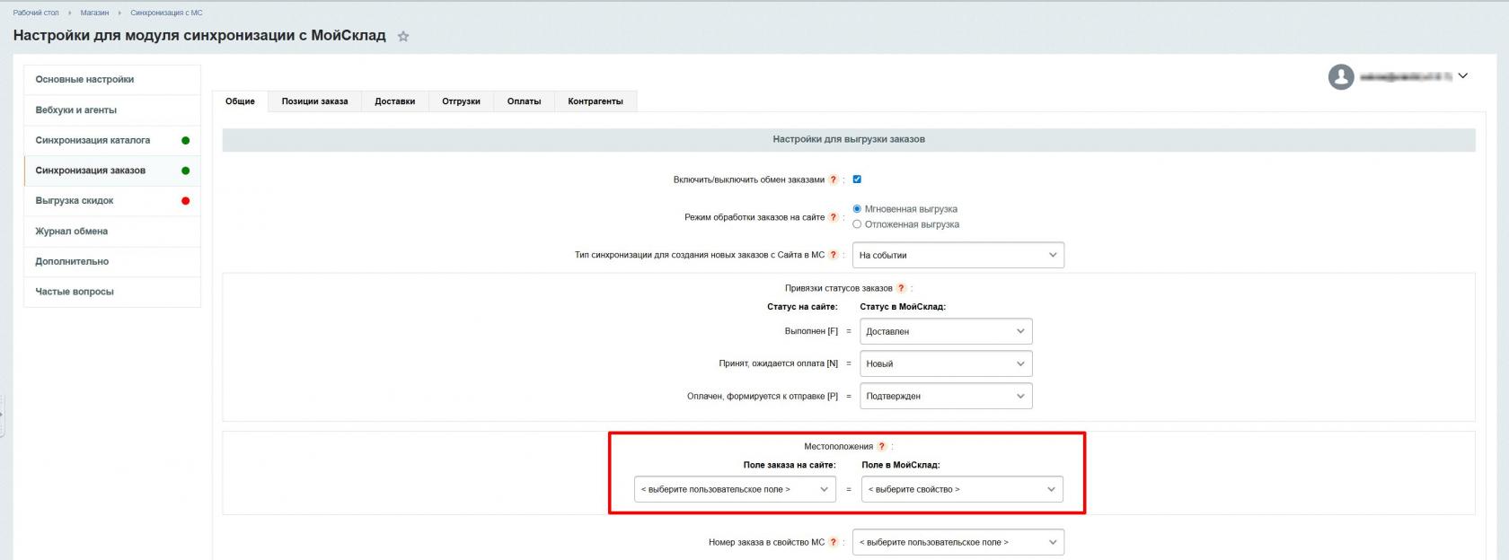Viewport: 1509px width, 560px height.
Task: Go to Синхронизация с МС breadcrumb link
Action: pyautogui.click(x=166, y=13)
